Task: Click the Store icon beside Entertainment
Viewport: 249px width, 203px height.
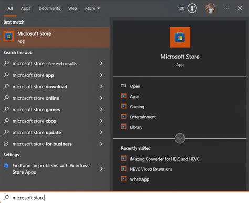Action: pos(123,116)
